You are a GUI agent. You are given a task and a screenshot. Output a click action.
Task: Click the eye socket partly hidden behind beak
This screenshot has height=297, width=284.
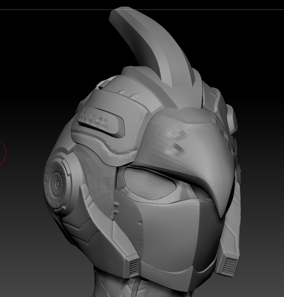click(x=201, y=192)
